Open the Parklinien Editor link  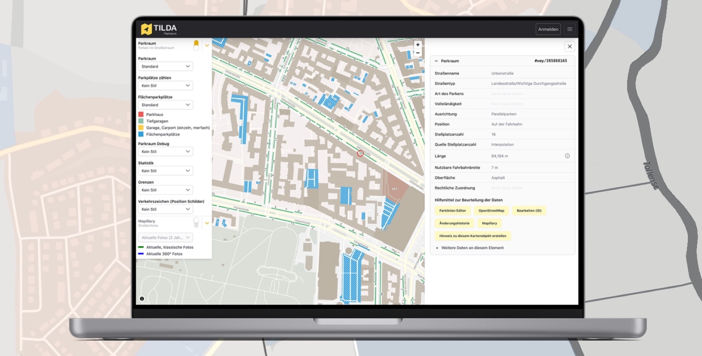pos(452,211)
